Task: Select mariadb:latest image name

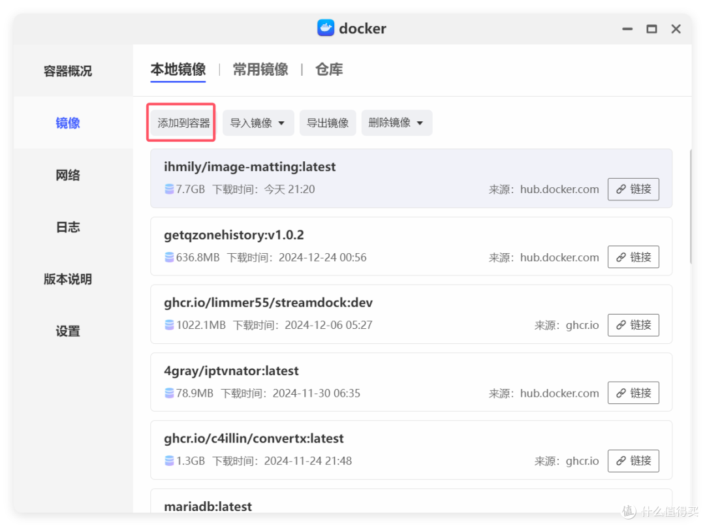Action: click(x=208, y=506)
